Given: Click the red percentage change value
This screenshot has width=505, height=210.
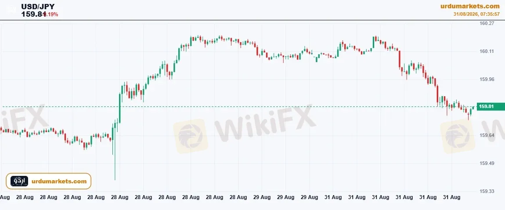Looking at the screenshot, I should (x=51, y=14).
